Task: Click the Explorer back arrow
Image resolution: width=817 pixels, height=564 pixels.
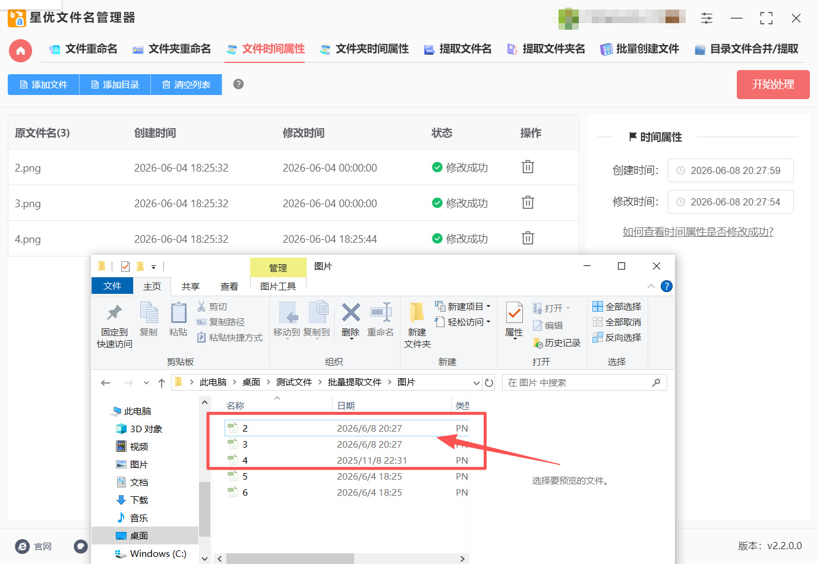Action: tap(106, 383)
